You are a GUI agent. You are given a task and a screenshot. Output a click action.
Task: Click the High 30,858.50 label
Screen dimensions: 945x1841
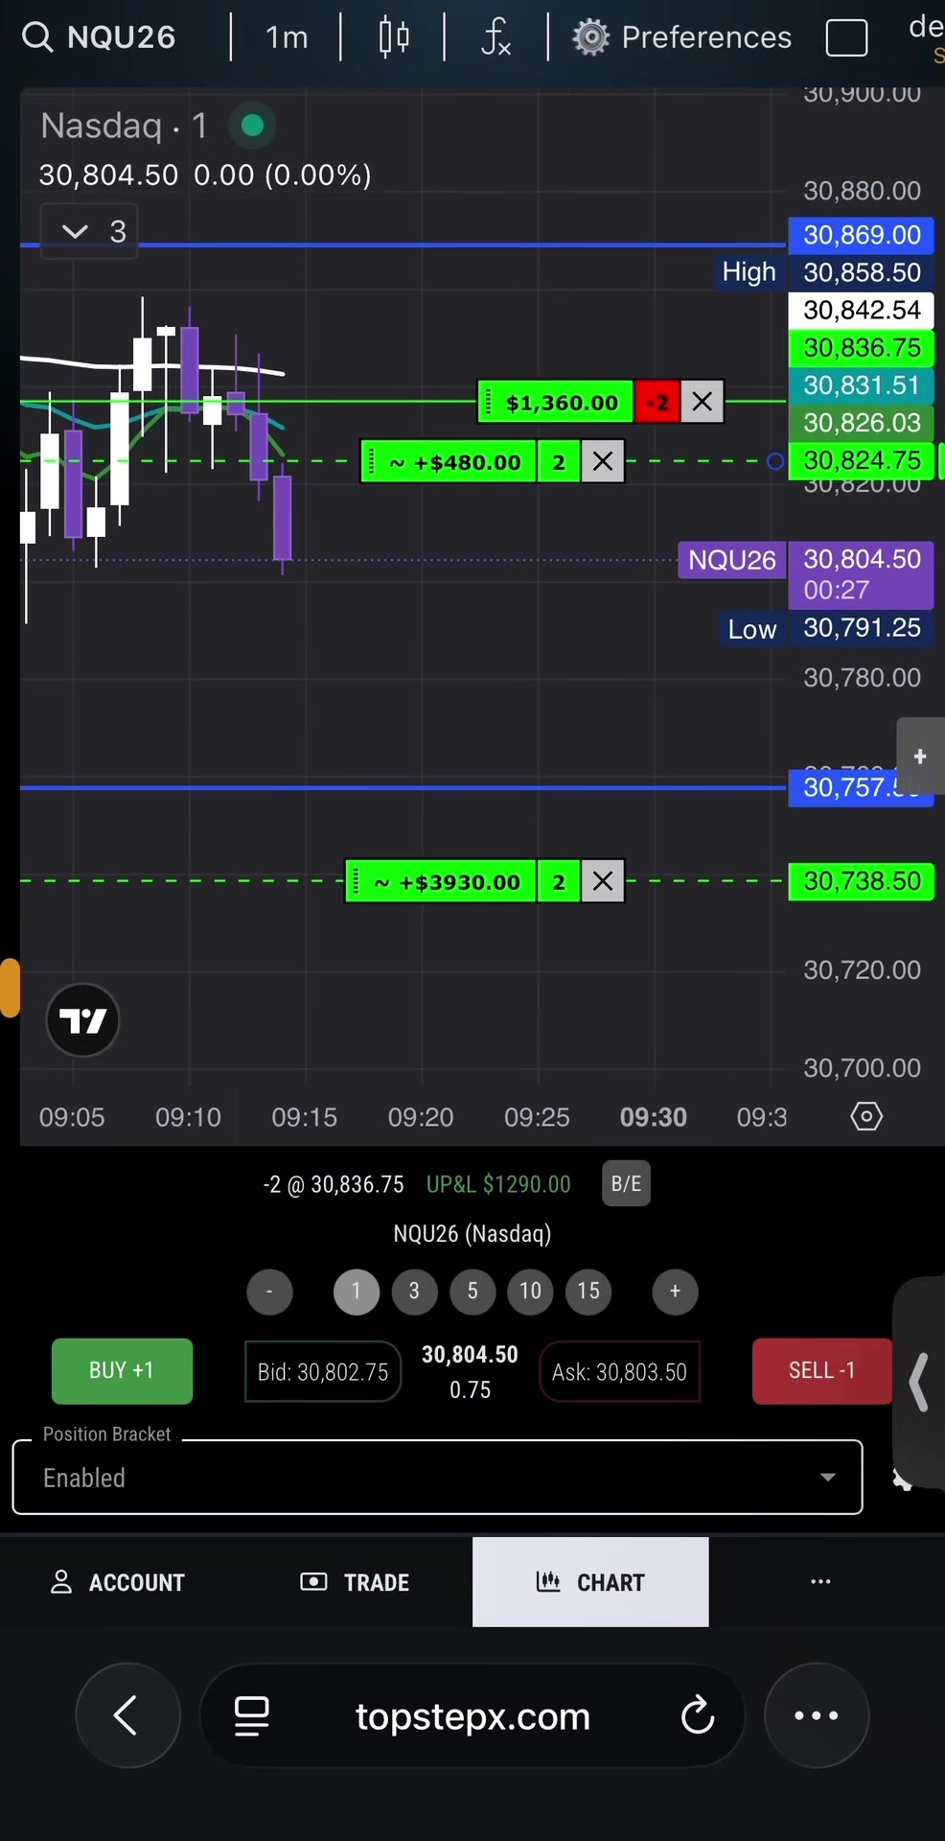point(822,272)
